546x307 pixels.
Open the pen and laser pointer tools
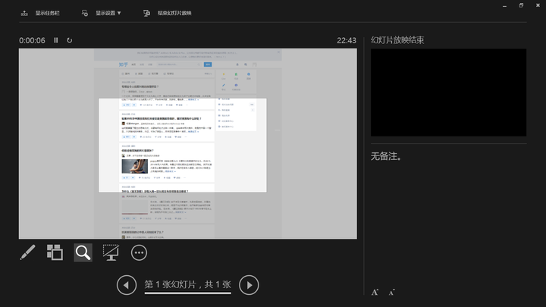point(27,252)
